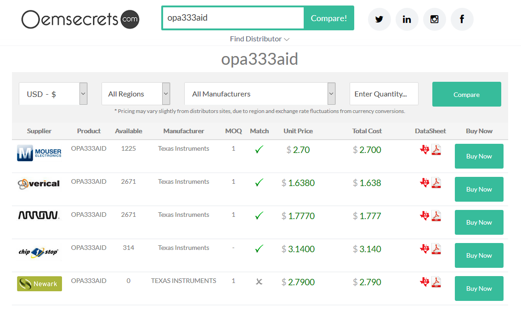Sort by Manufacturer column header
Screen dimensions: 521x311
pyautogui.click(x=184, y=131)
